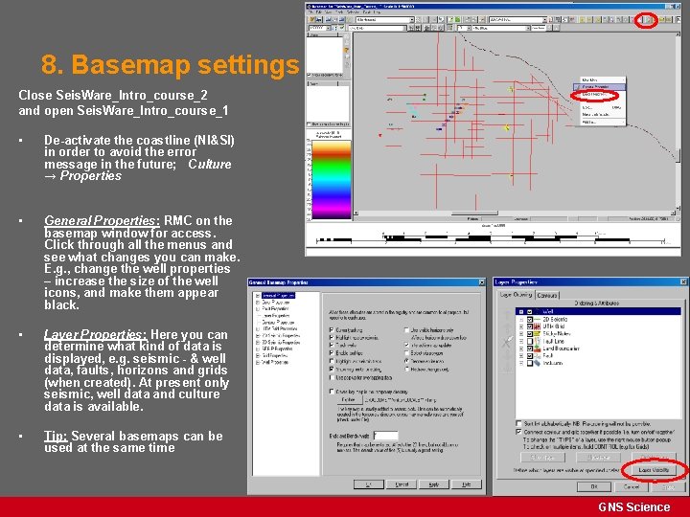
Task: Expand Well Properties tree node
Action: coord(258,362)
